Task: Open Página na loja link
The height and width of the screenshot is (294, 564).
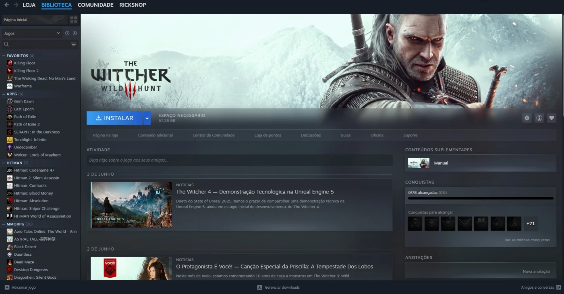Action: click(106, 135)
